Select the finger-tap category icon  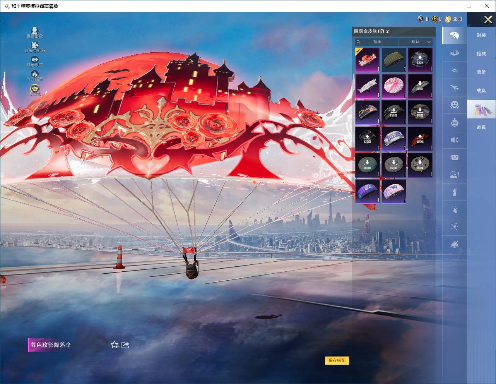tap(455, 209)
